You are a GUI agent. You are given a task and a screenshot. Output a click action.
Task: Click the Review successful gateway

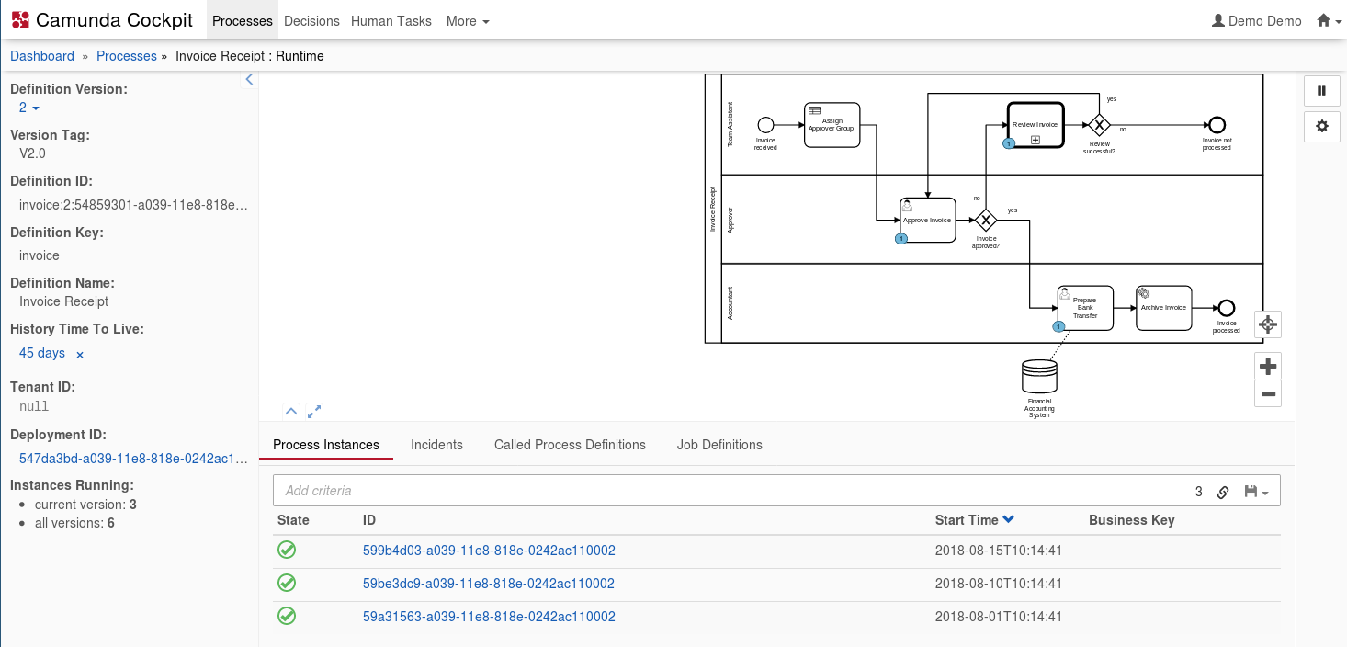click(1098, 124)
